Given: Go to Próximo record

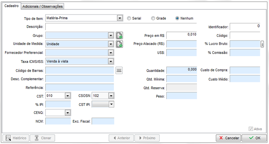Looking at the screenshot, I should pos(147,138).
